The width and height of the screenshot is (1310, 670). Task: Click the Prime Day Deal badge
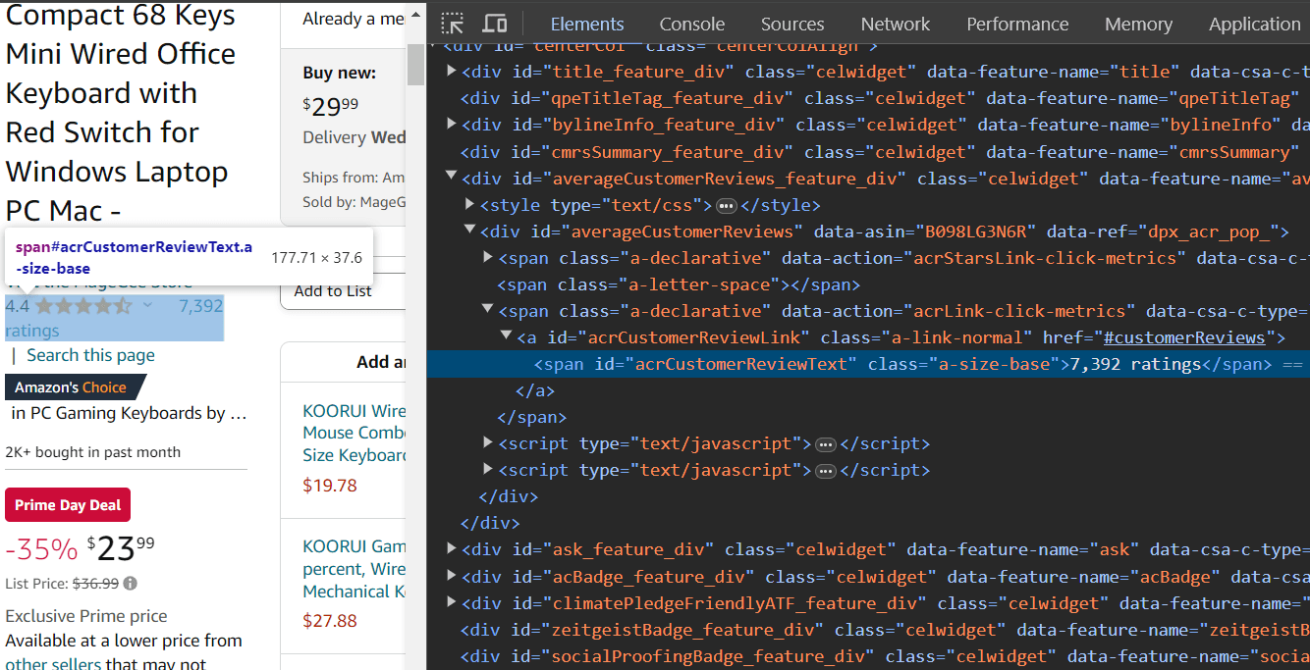[68, 505]
